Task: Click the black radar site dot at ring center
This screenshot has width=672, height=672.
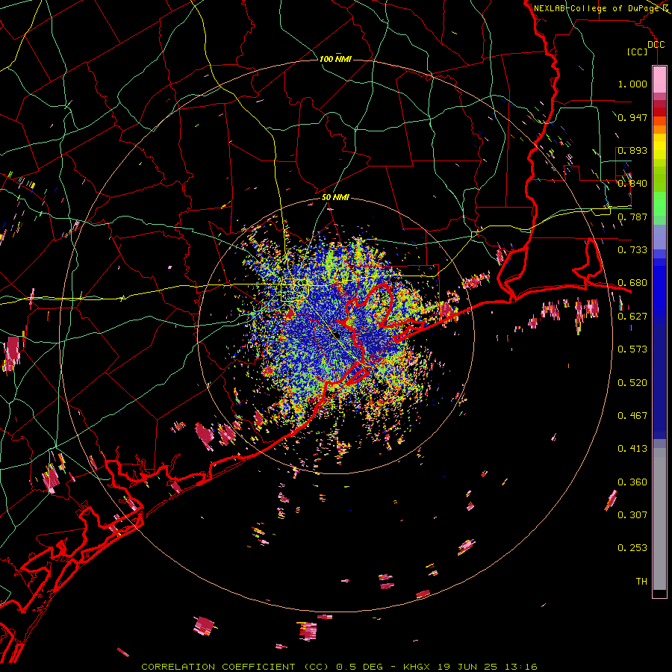Action: coord(337,335)
